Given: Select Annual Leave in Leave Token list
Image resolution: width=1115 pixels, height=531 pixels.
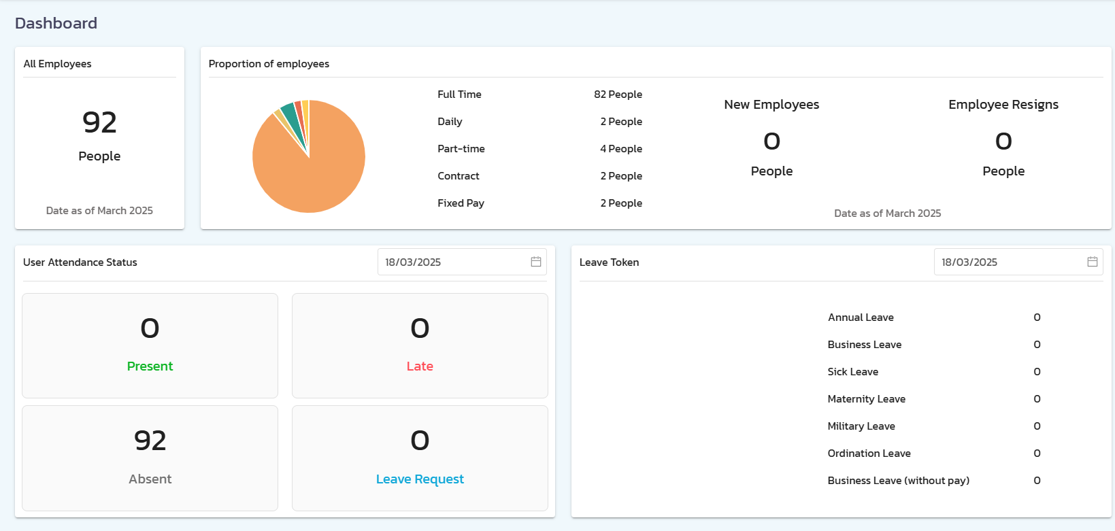Looking at the screenshot, I should pos(861,318).
